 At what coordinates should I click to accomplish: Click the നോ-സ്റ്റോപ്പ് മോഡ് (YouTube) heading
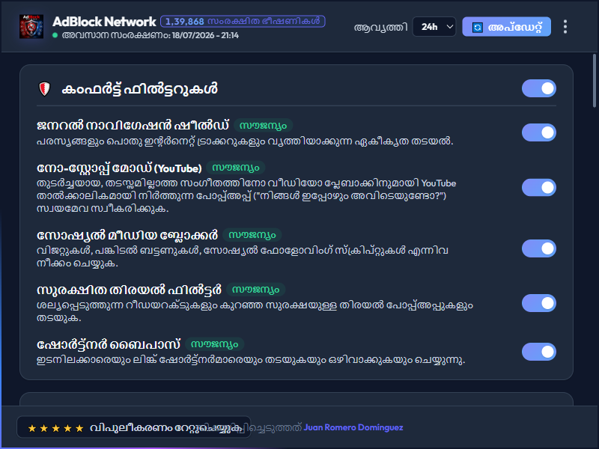coord(119,168)
